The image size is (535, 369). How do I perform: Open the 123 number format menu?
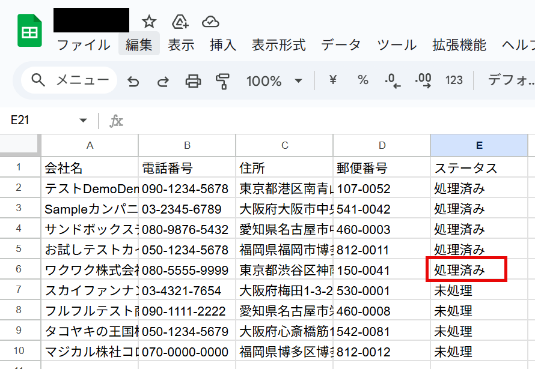(x=454, y=80)
